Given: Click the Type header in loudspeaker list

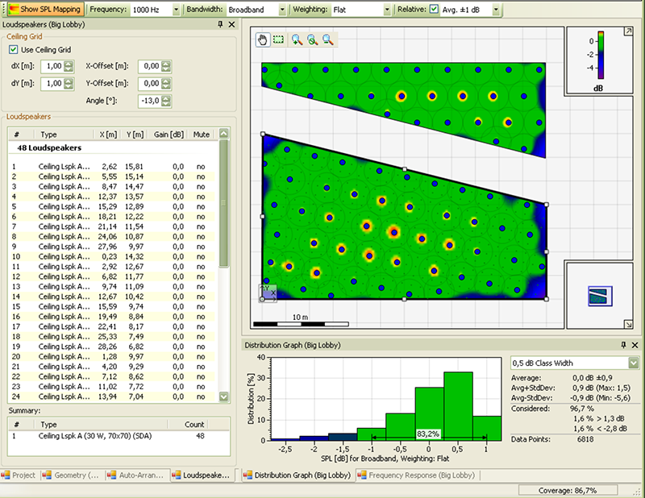Looking at the screenshot, I should coord(62,135).
